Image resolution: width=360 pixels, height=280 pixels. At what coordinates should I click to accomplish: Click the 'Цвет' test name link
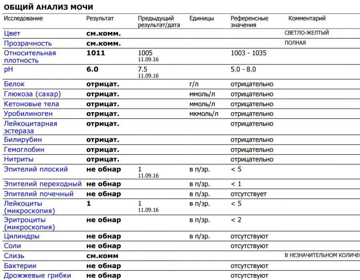[x=12, y=34]
